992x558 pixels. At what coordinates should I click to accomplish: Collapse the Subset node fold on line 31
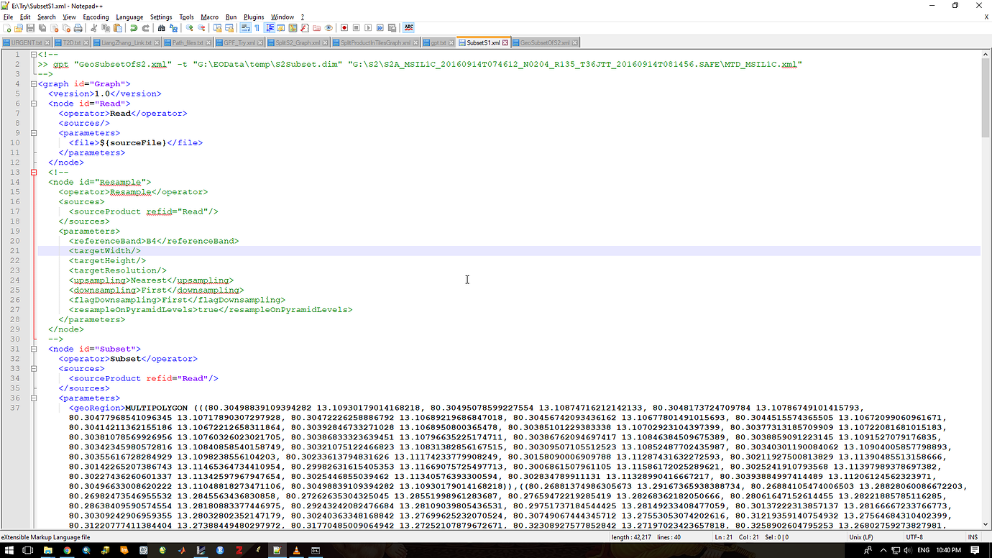pyautogui.click(x=33, y=349)
